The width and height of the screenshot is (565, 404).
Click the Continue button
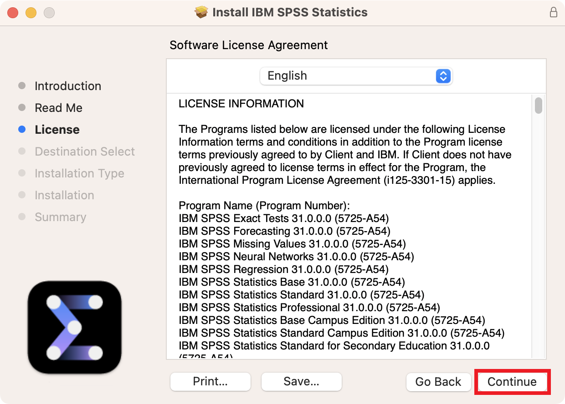click(512, 382)
